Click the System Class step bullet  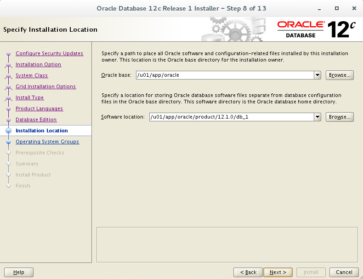coord(9,76)
